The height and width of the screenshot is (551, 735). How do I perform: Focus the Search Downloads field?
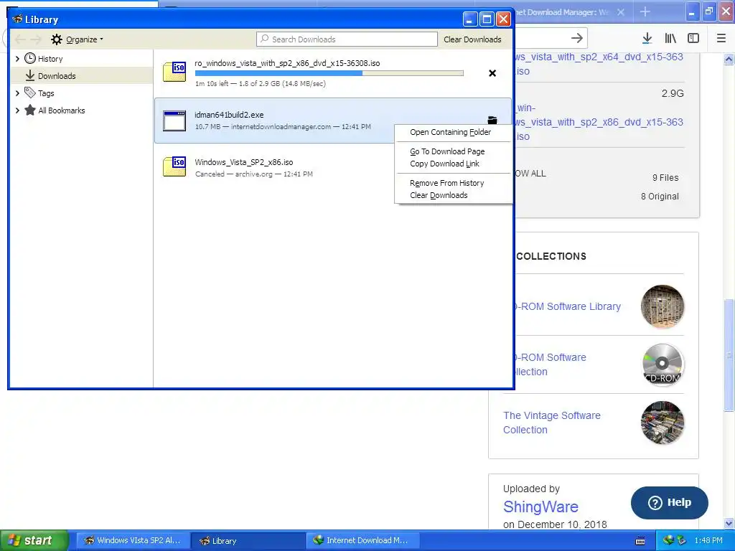point(347,39)
